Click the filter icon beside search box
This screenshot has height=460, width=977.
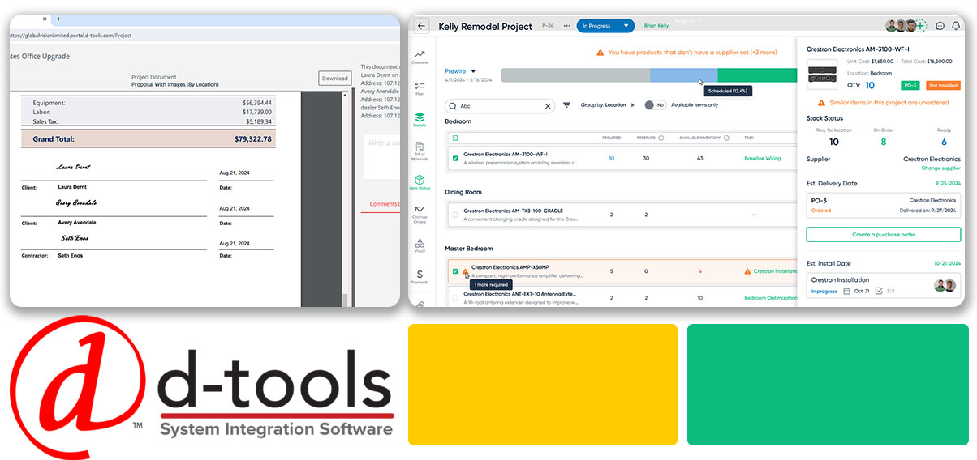566,105
